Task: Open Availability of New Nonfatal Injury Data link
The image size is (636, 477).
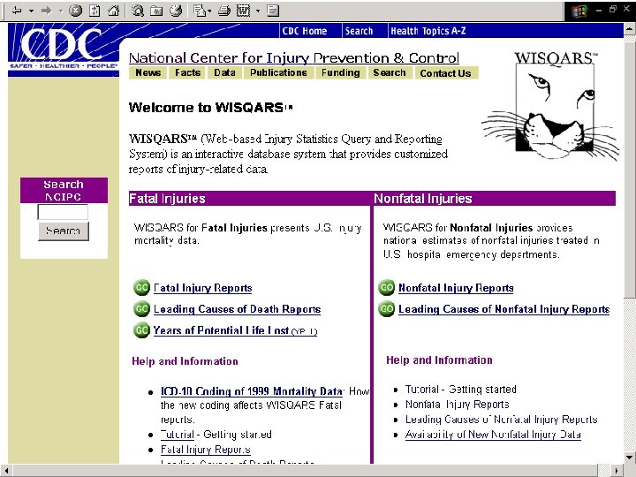Action: click(x=493, y=435)
